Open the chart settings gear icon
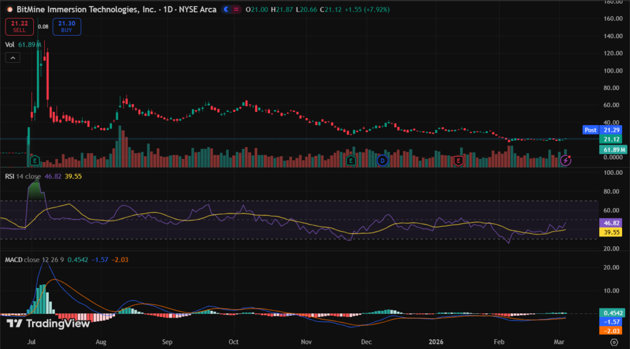 pos(614,341)
